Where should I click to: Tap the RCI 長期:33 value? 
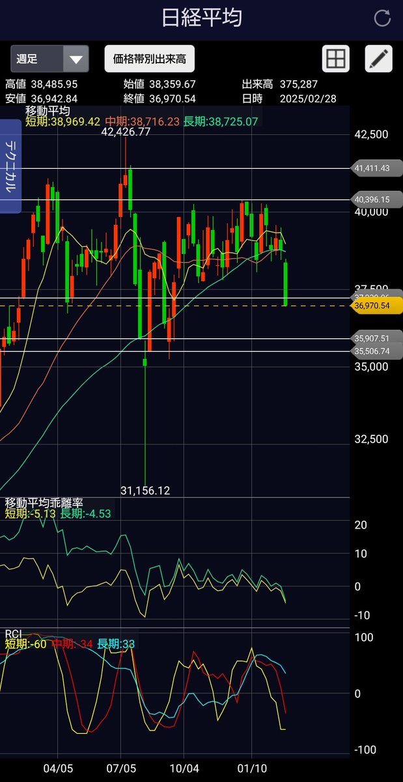[x=116, y=644]
